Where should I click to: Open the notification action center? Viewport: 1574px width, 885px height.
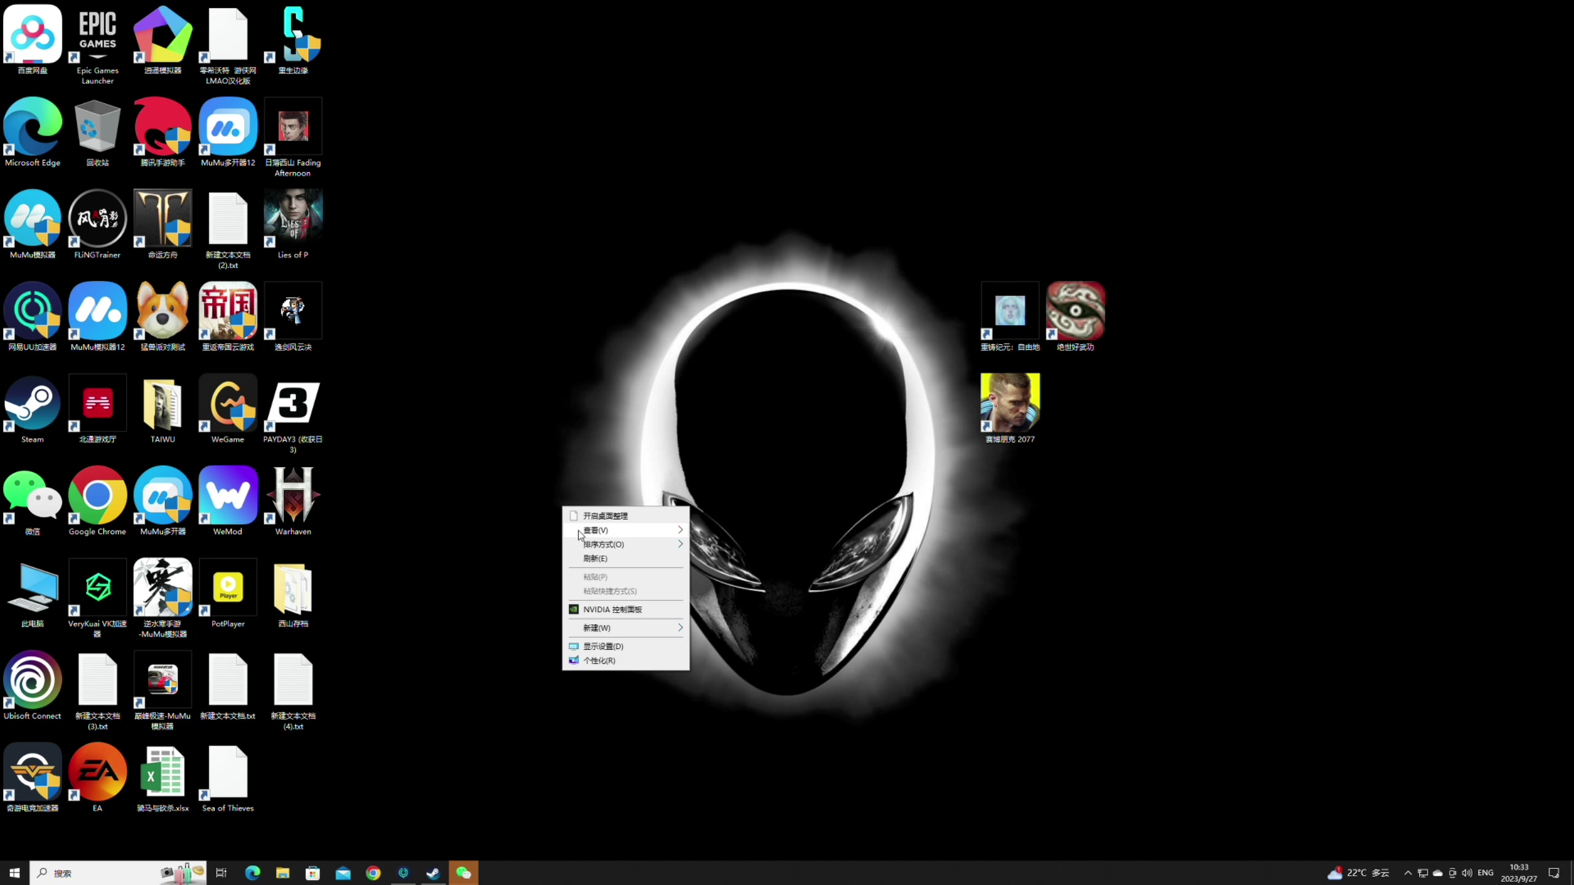(x=1554, y=873)
